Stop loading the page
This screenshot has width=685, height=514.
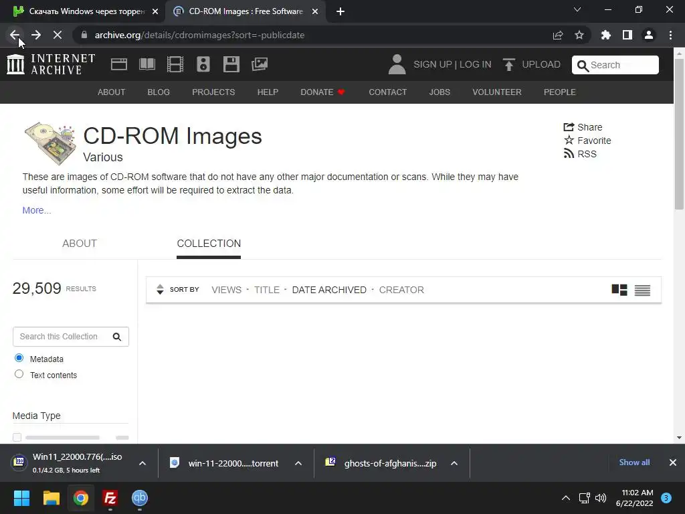click(58, 35)
